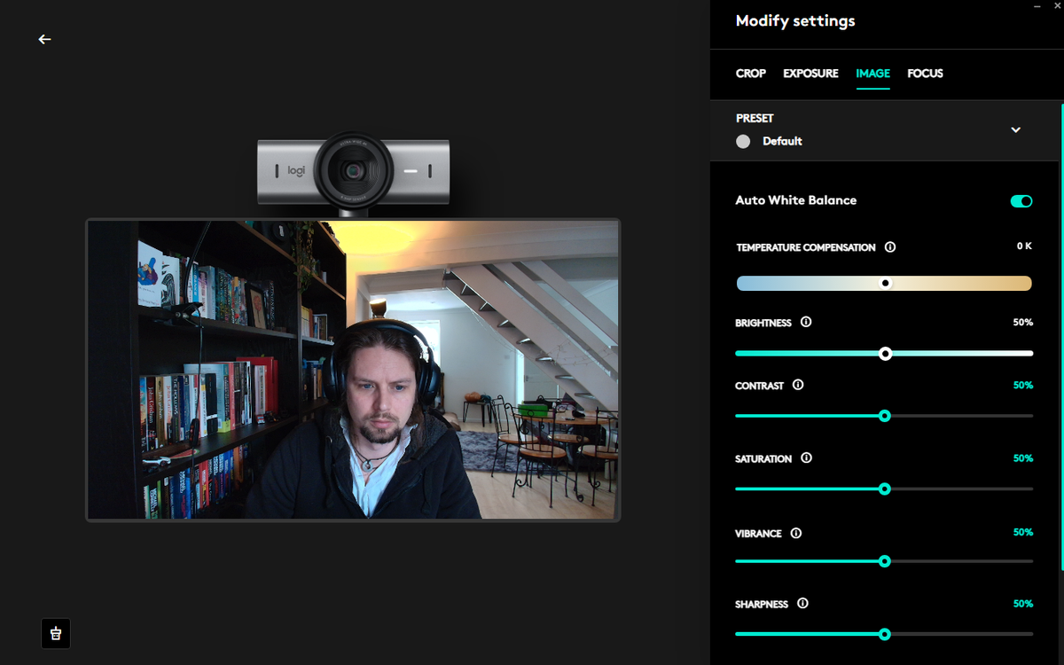The height and width of the screenshot is (665, 1064).
Task: Open info icon next to Contrast
Action: pos(798,385)
